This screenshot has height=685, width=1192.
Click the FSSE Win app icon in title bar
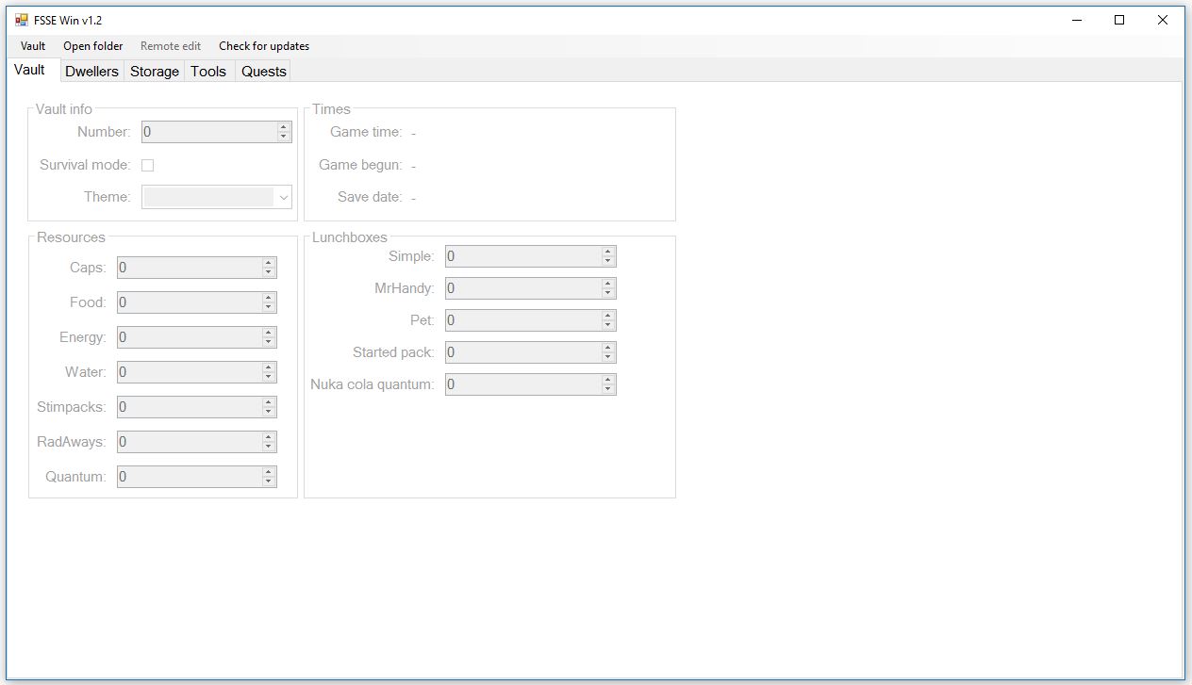tap(22, 20)
